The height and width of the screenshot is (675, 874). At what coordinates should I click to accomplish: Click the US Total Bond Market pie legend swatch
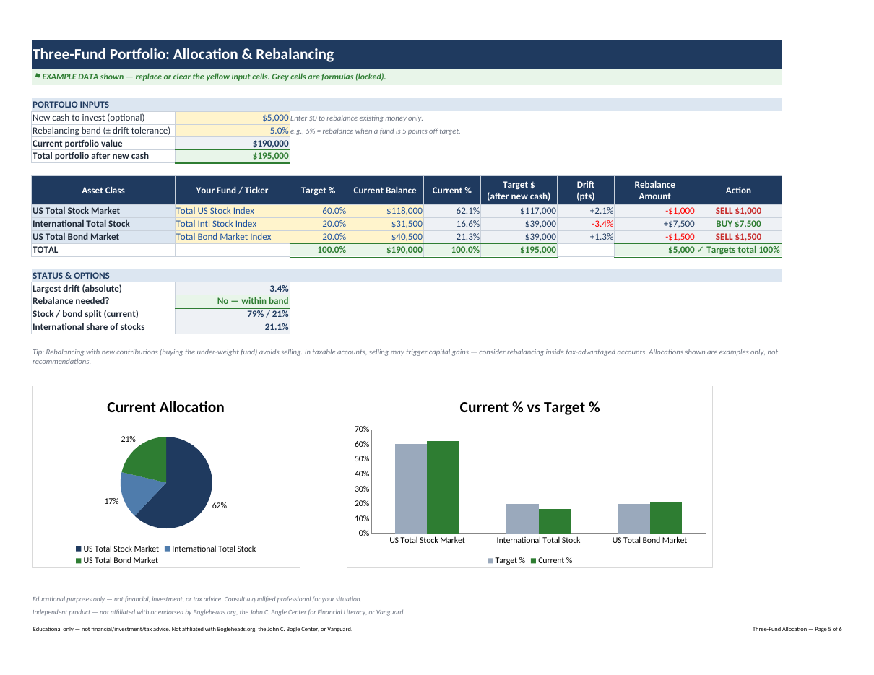(79, 560)
